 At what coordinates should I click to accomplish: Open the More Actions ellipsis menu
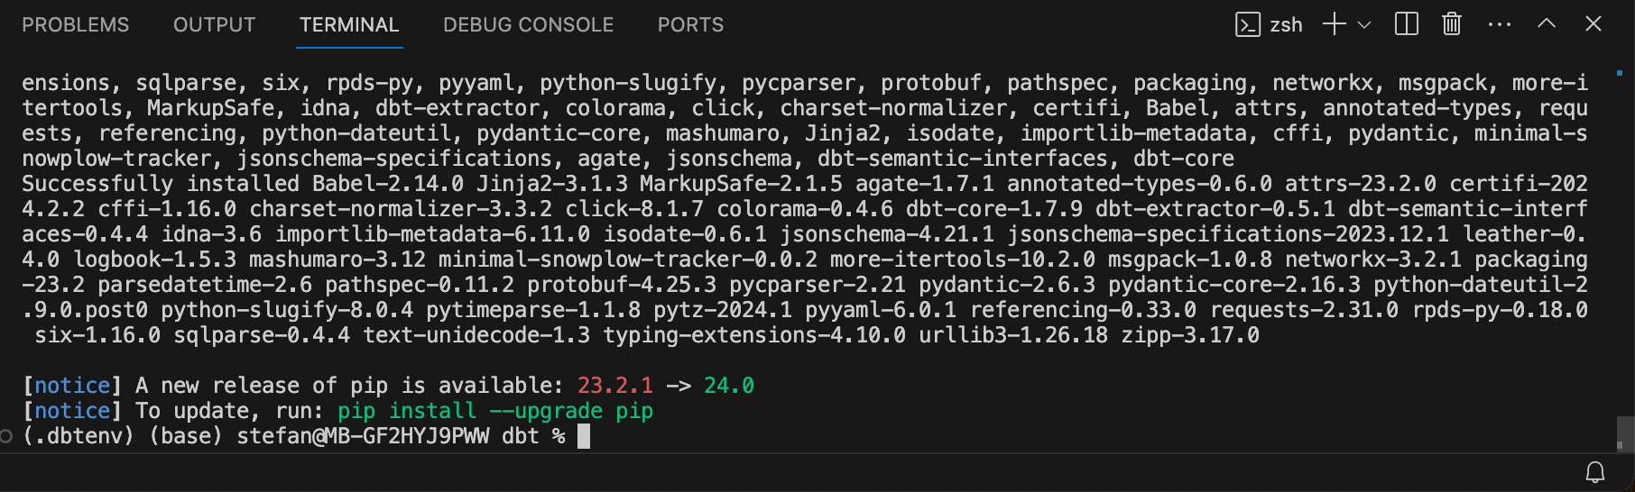pyautogui.click(x=1499, y=24)
